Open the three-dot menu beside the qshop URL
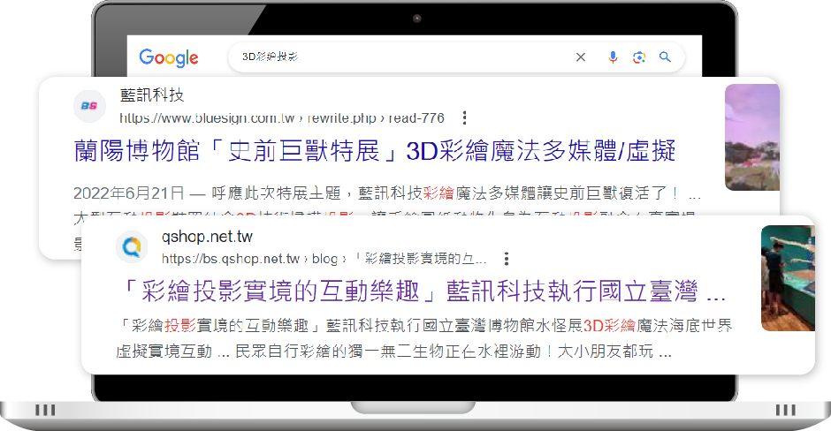Viewport: 831px width, 431px height. pos(507,259)
